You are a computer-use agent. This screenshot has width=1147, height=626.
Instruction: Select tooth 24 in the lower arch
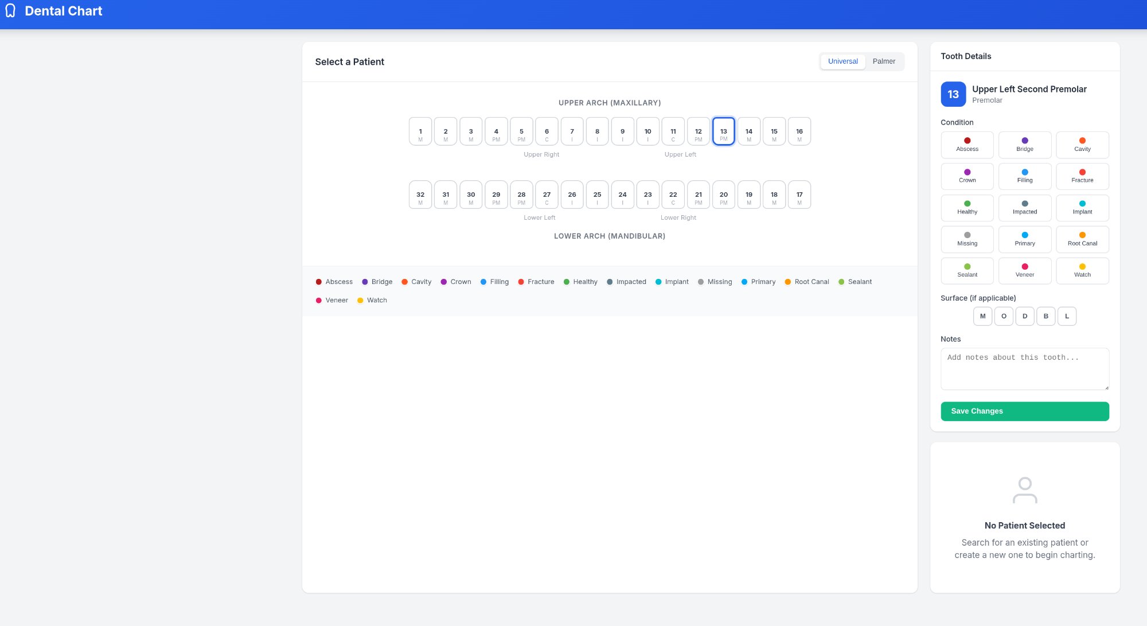(x=622, y=195)
